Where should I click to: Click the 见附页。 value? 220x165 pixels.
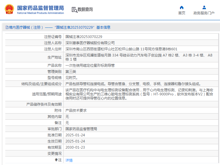click(x=71, y=78)
